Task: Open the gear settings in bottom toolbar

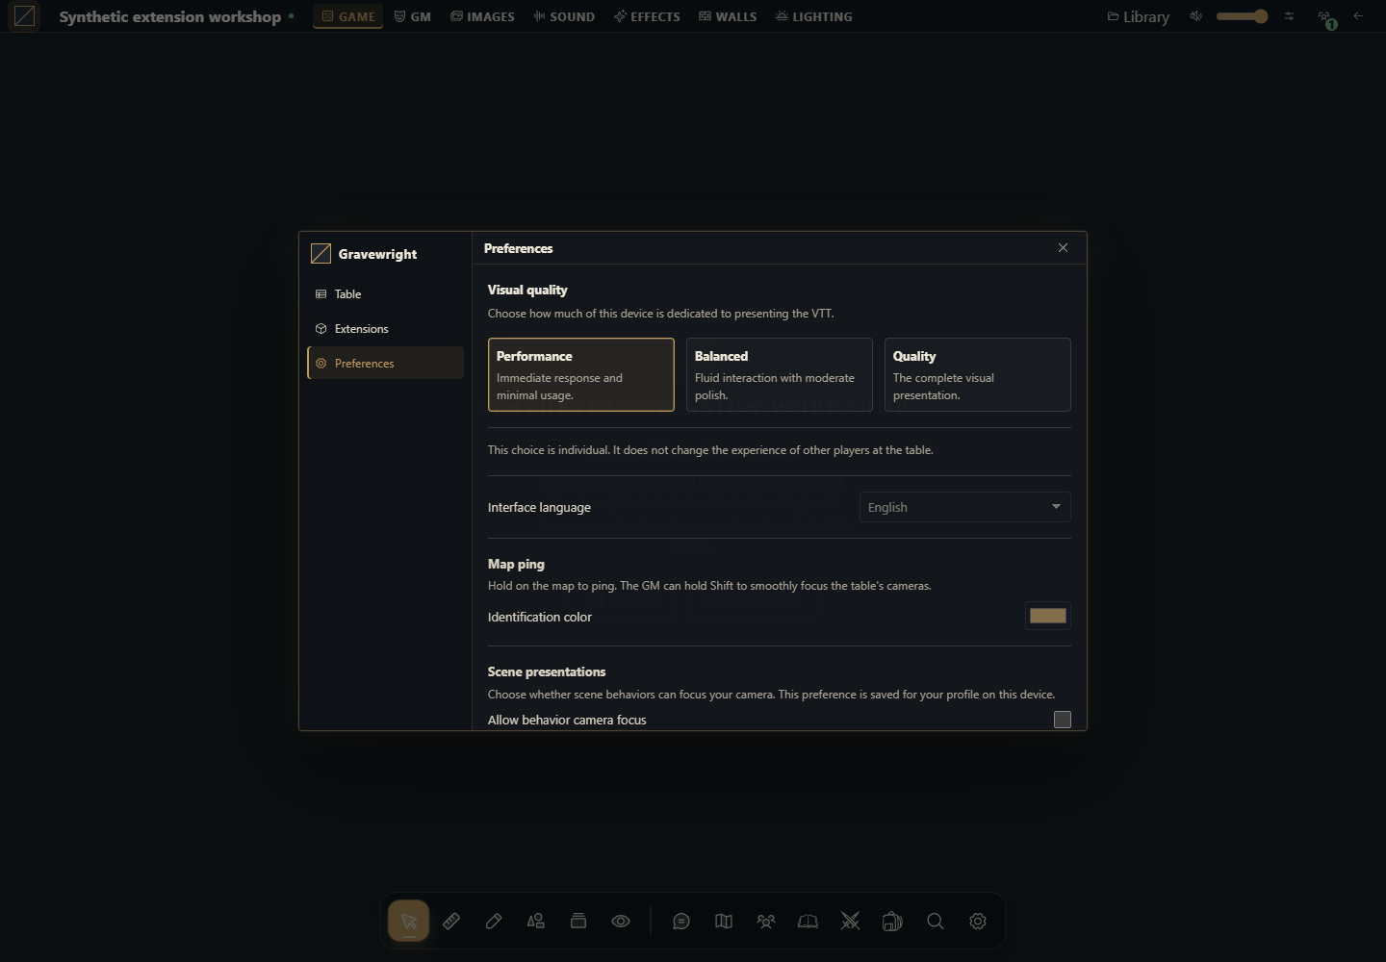Action: (978, 921)
